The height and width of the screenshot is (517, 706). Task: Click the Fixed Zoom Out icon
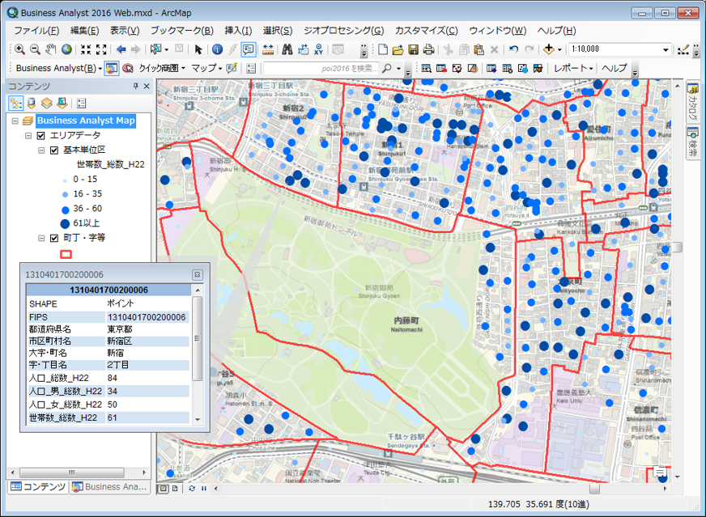click(101, 49)
